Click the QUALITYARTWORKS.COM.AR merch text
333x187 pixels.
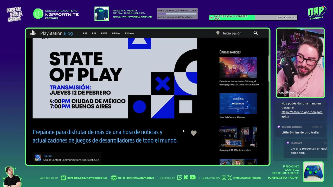tap(132, 17)
